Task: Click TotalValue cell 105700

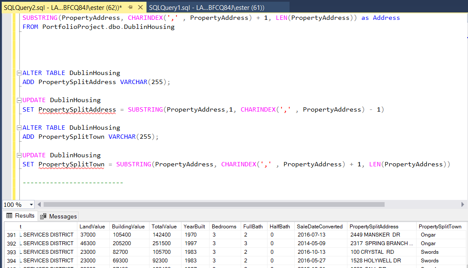Action: coord(165,252)
